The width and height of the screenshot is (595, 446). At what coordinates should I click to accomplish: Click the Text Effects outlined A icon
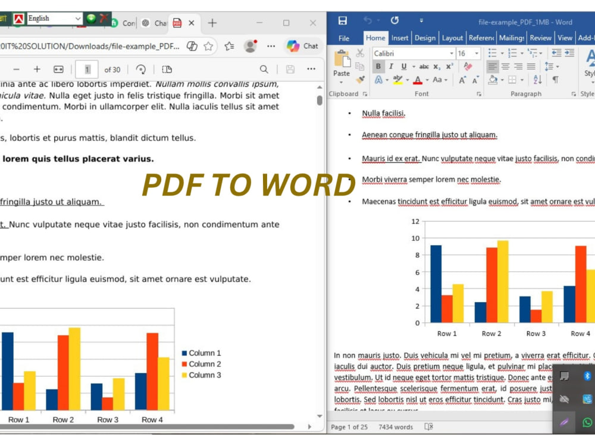click(x=378, y=80)
